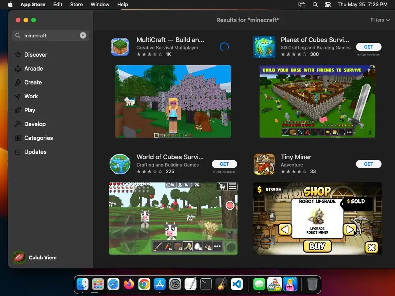Screen dimensions: 395x296
Task: Open the MultiCraft app icon
Action: click(x=120, y=47)
